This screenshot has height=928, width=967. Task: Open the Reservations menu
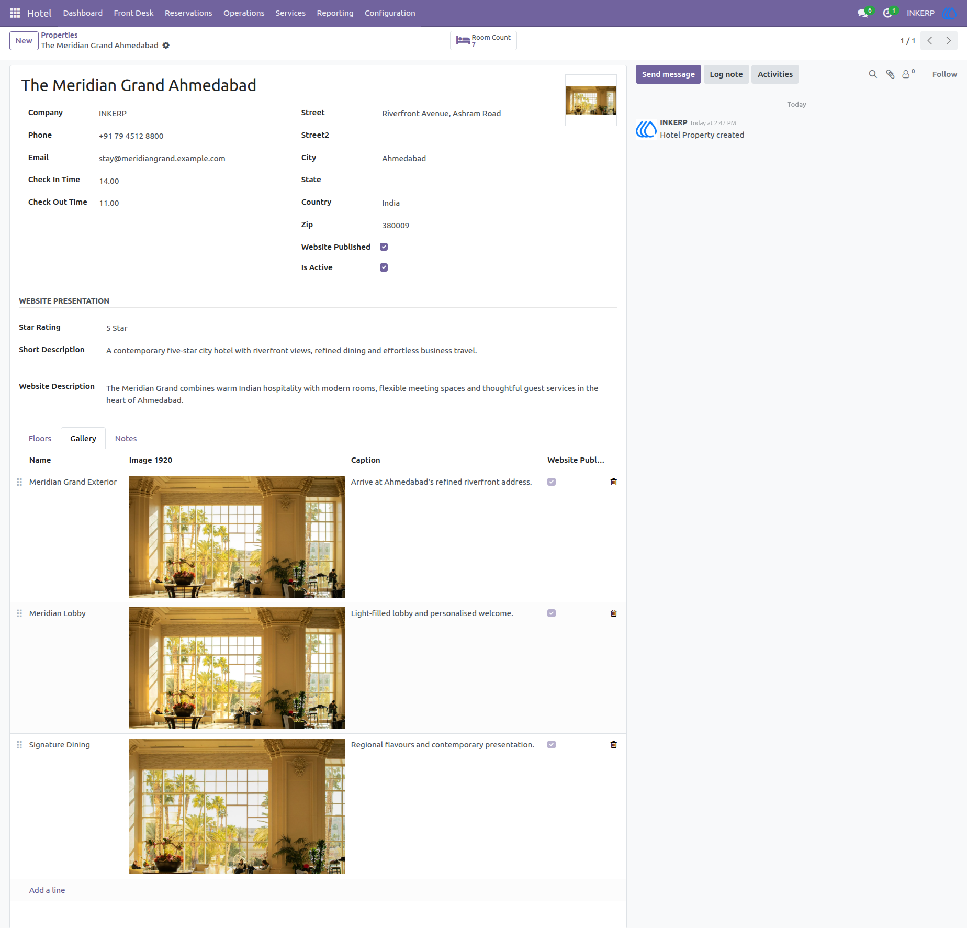point(188,13)
